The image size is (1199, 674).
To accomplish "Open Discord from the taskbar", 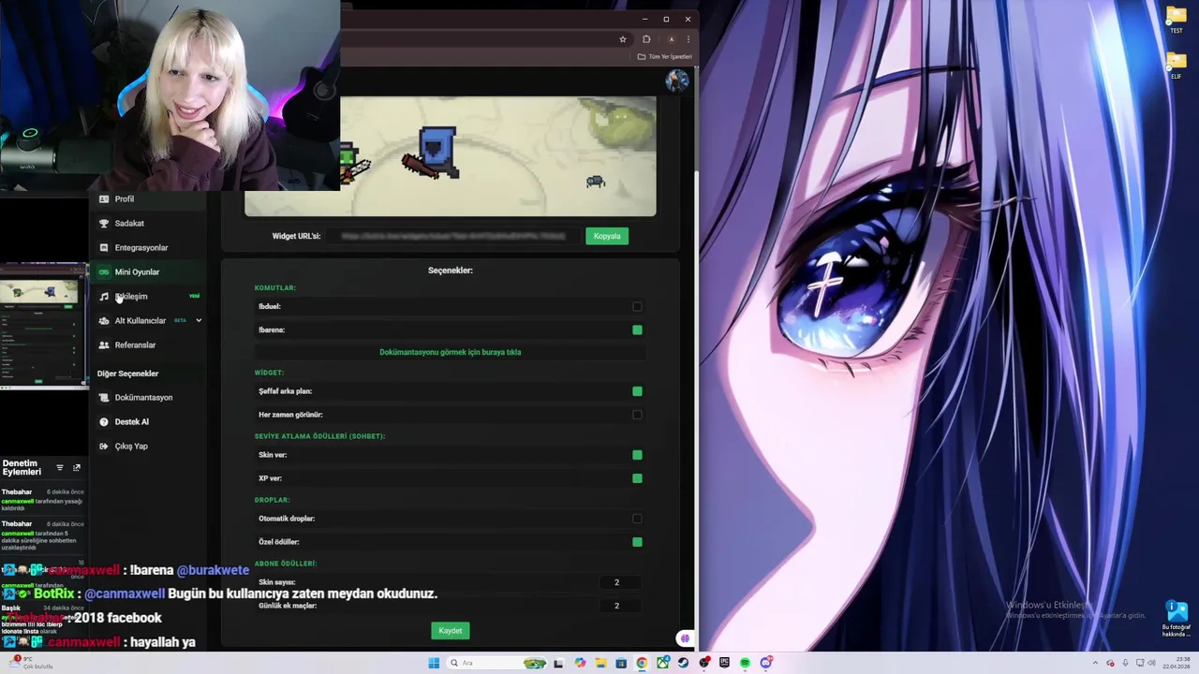I will [765, 663].
